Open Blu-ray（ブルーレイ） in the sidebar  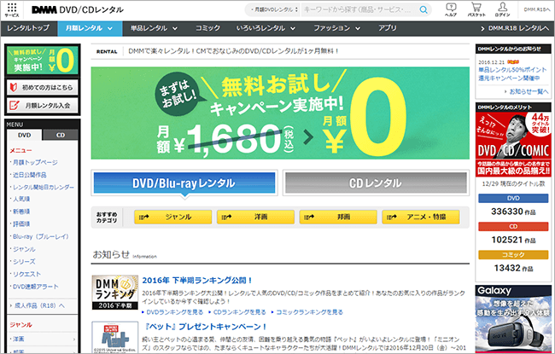tap(41, 236)
